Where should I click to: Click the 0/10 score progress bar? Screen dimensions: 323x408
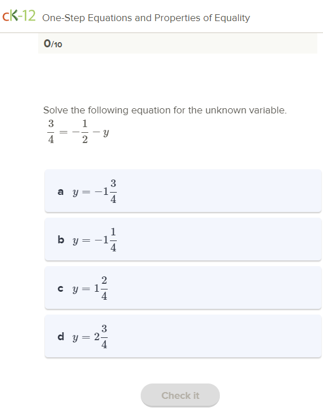(178, 43)
